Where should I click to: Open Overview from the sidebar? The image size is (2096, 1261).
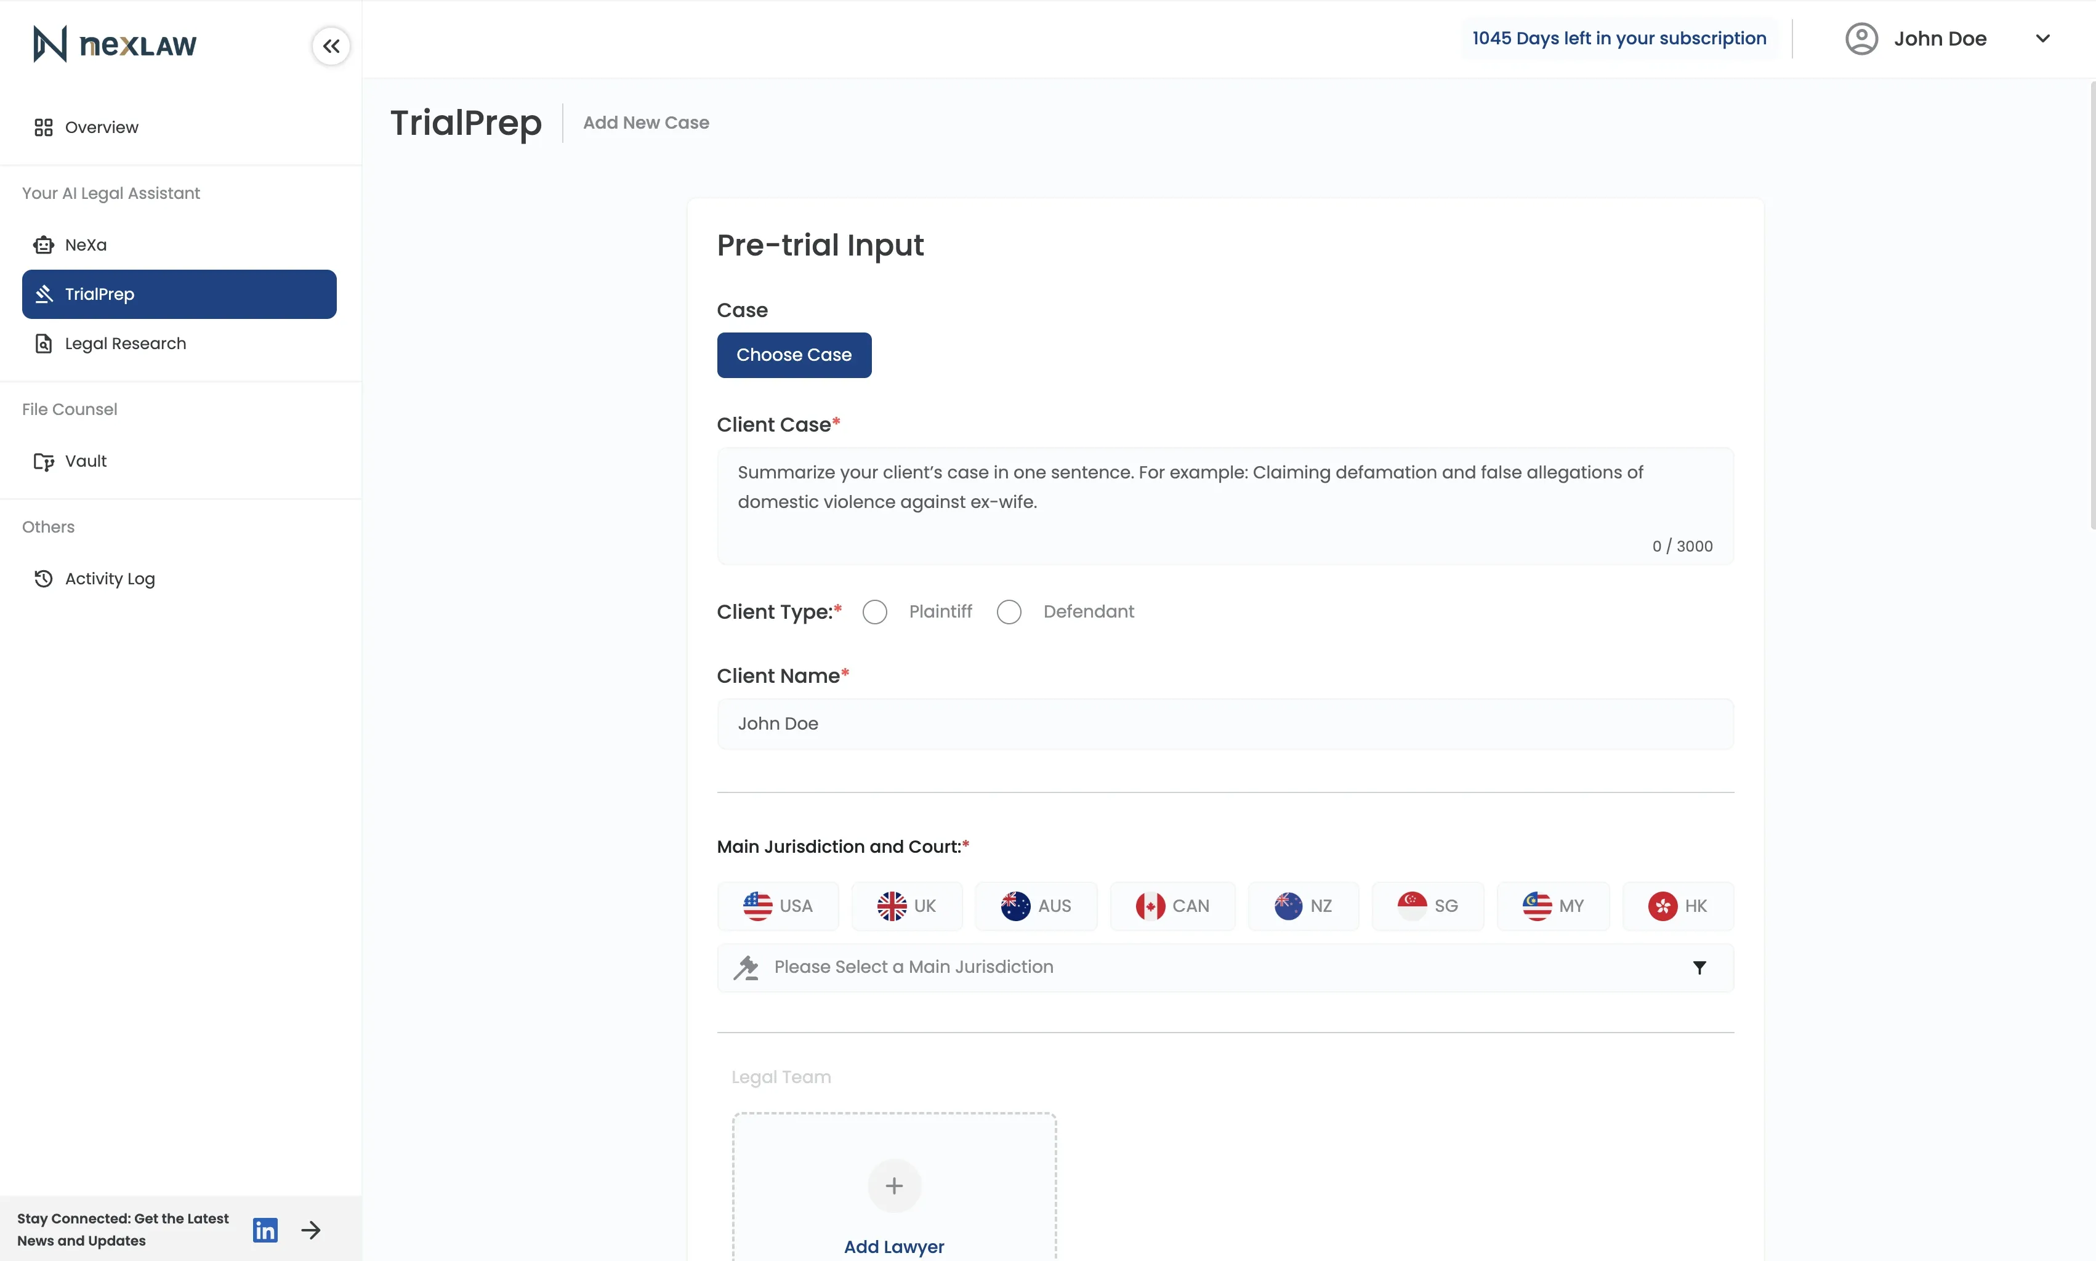tap(179, 127)
